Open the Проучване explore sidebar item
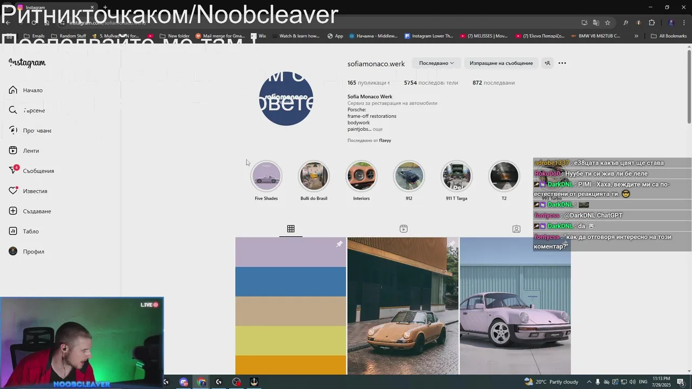Image resolution: width=692 pixels, height=389 pixels. coord(30,131)
